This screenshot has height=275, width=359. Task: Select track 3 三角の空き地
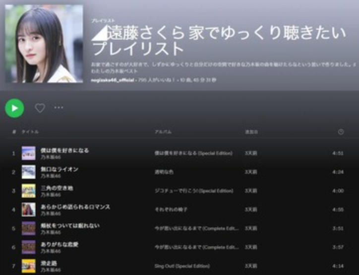click(57, 188)
